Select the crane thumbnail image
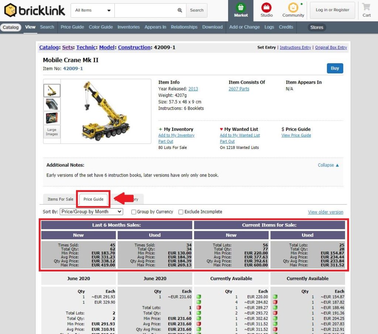378x334 pixels. (52, 91)
